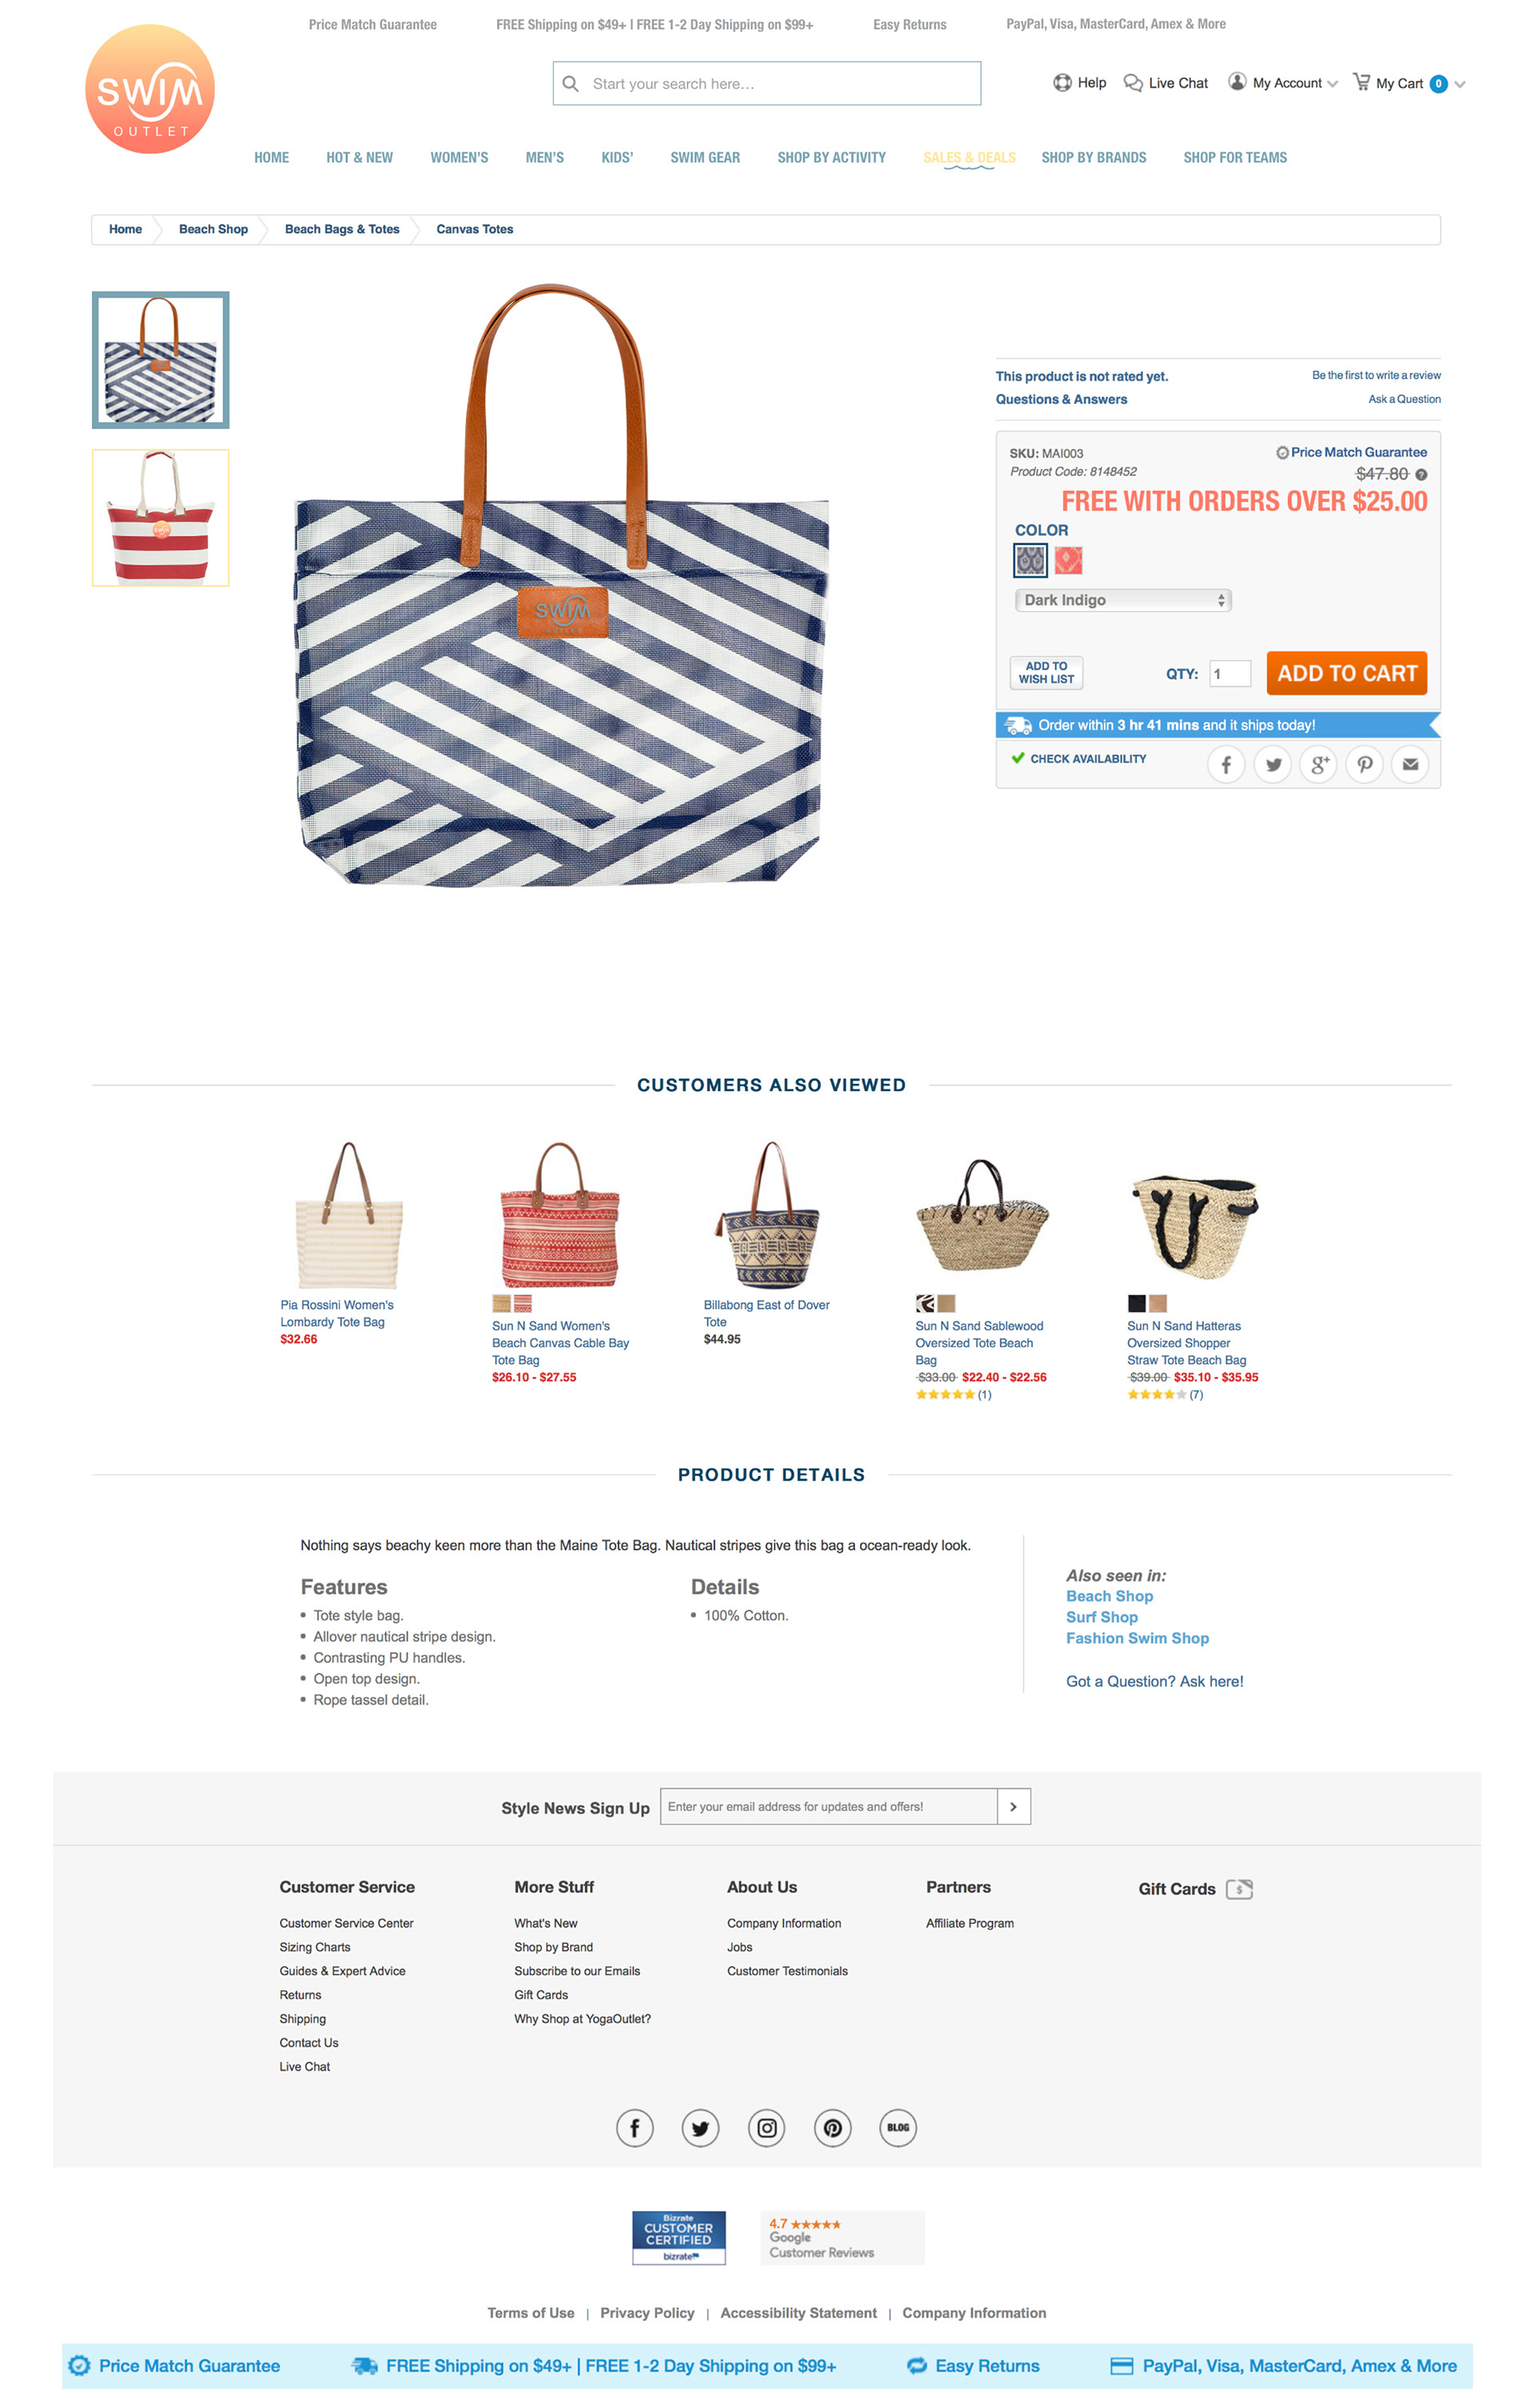Select the dark indigo color swatch

[1031, 560]
